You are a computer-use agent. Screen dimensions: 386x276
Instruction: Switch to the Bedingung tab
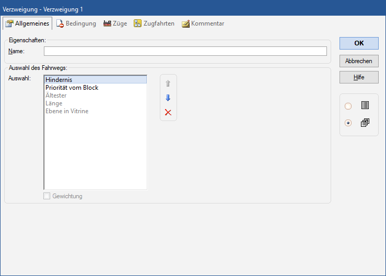pos(76,23)
